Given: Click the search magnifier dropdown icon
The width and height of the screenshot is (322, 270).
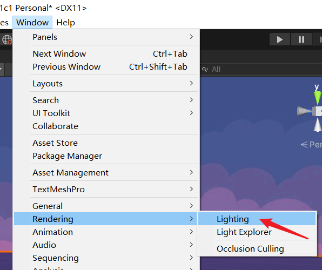Looking at the screenshot, I should coord(205,70).
